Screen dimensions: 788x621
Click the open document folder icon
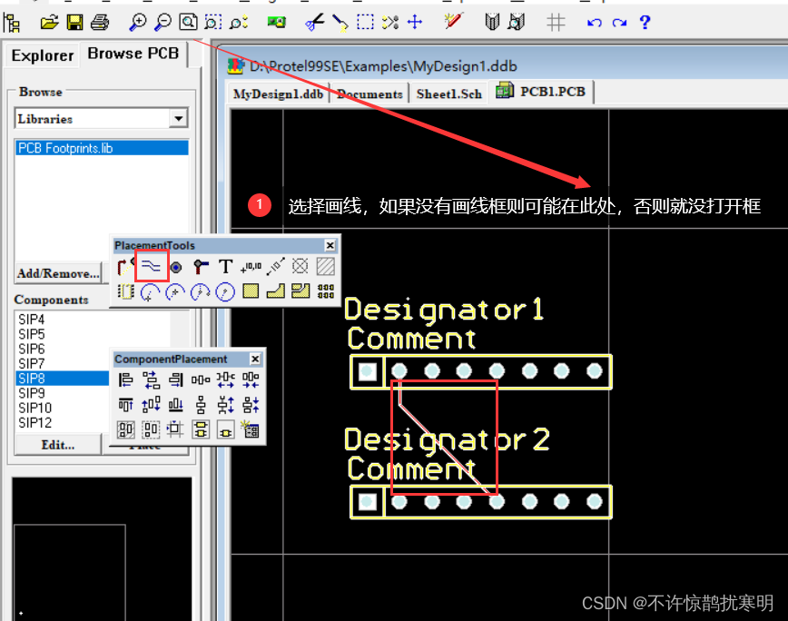[x=49, y=22]
